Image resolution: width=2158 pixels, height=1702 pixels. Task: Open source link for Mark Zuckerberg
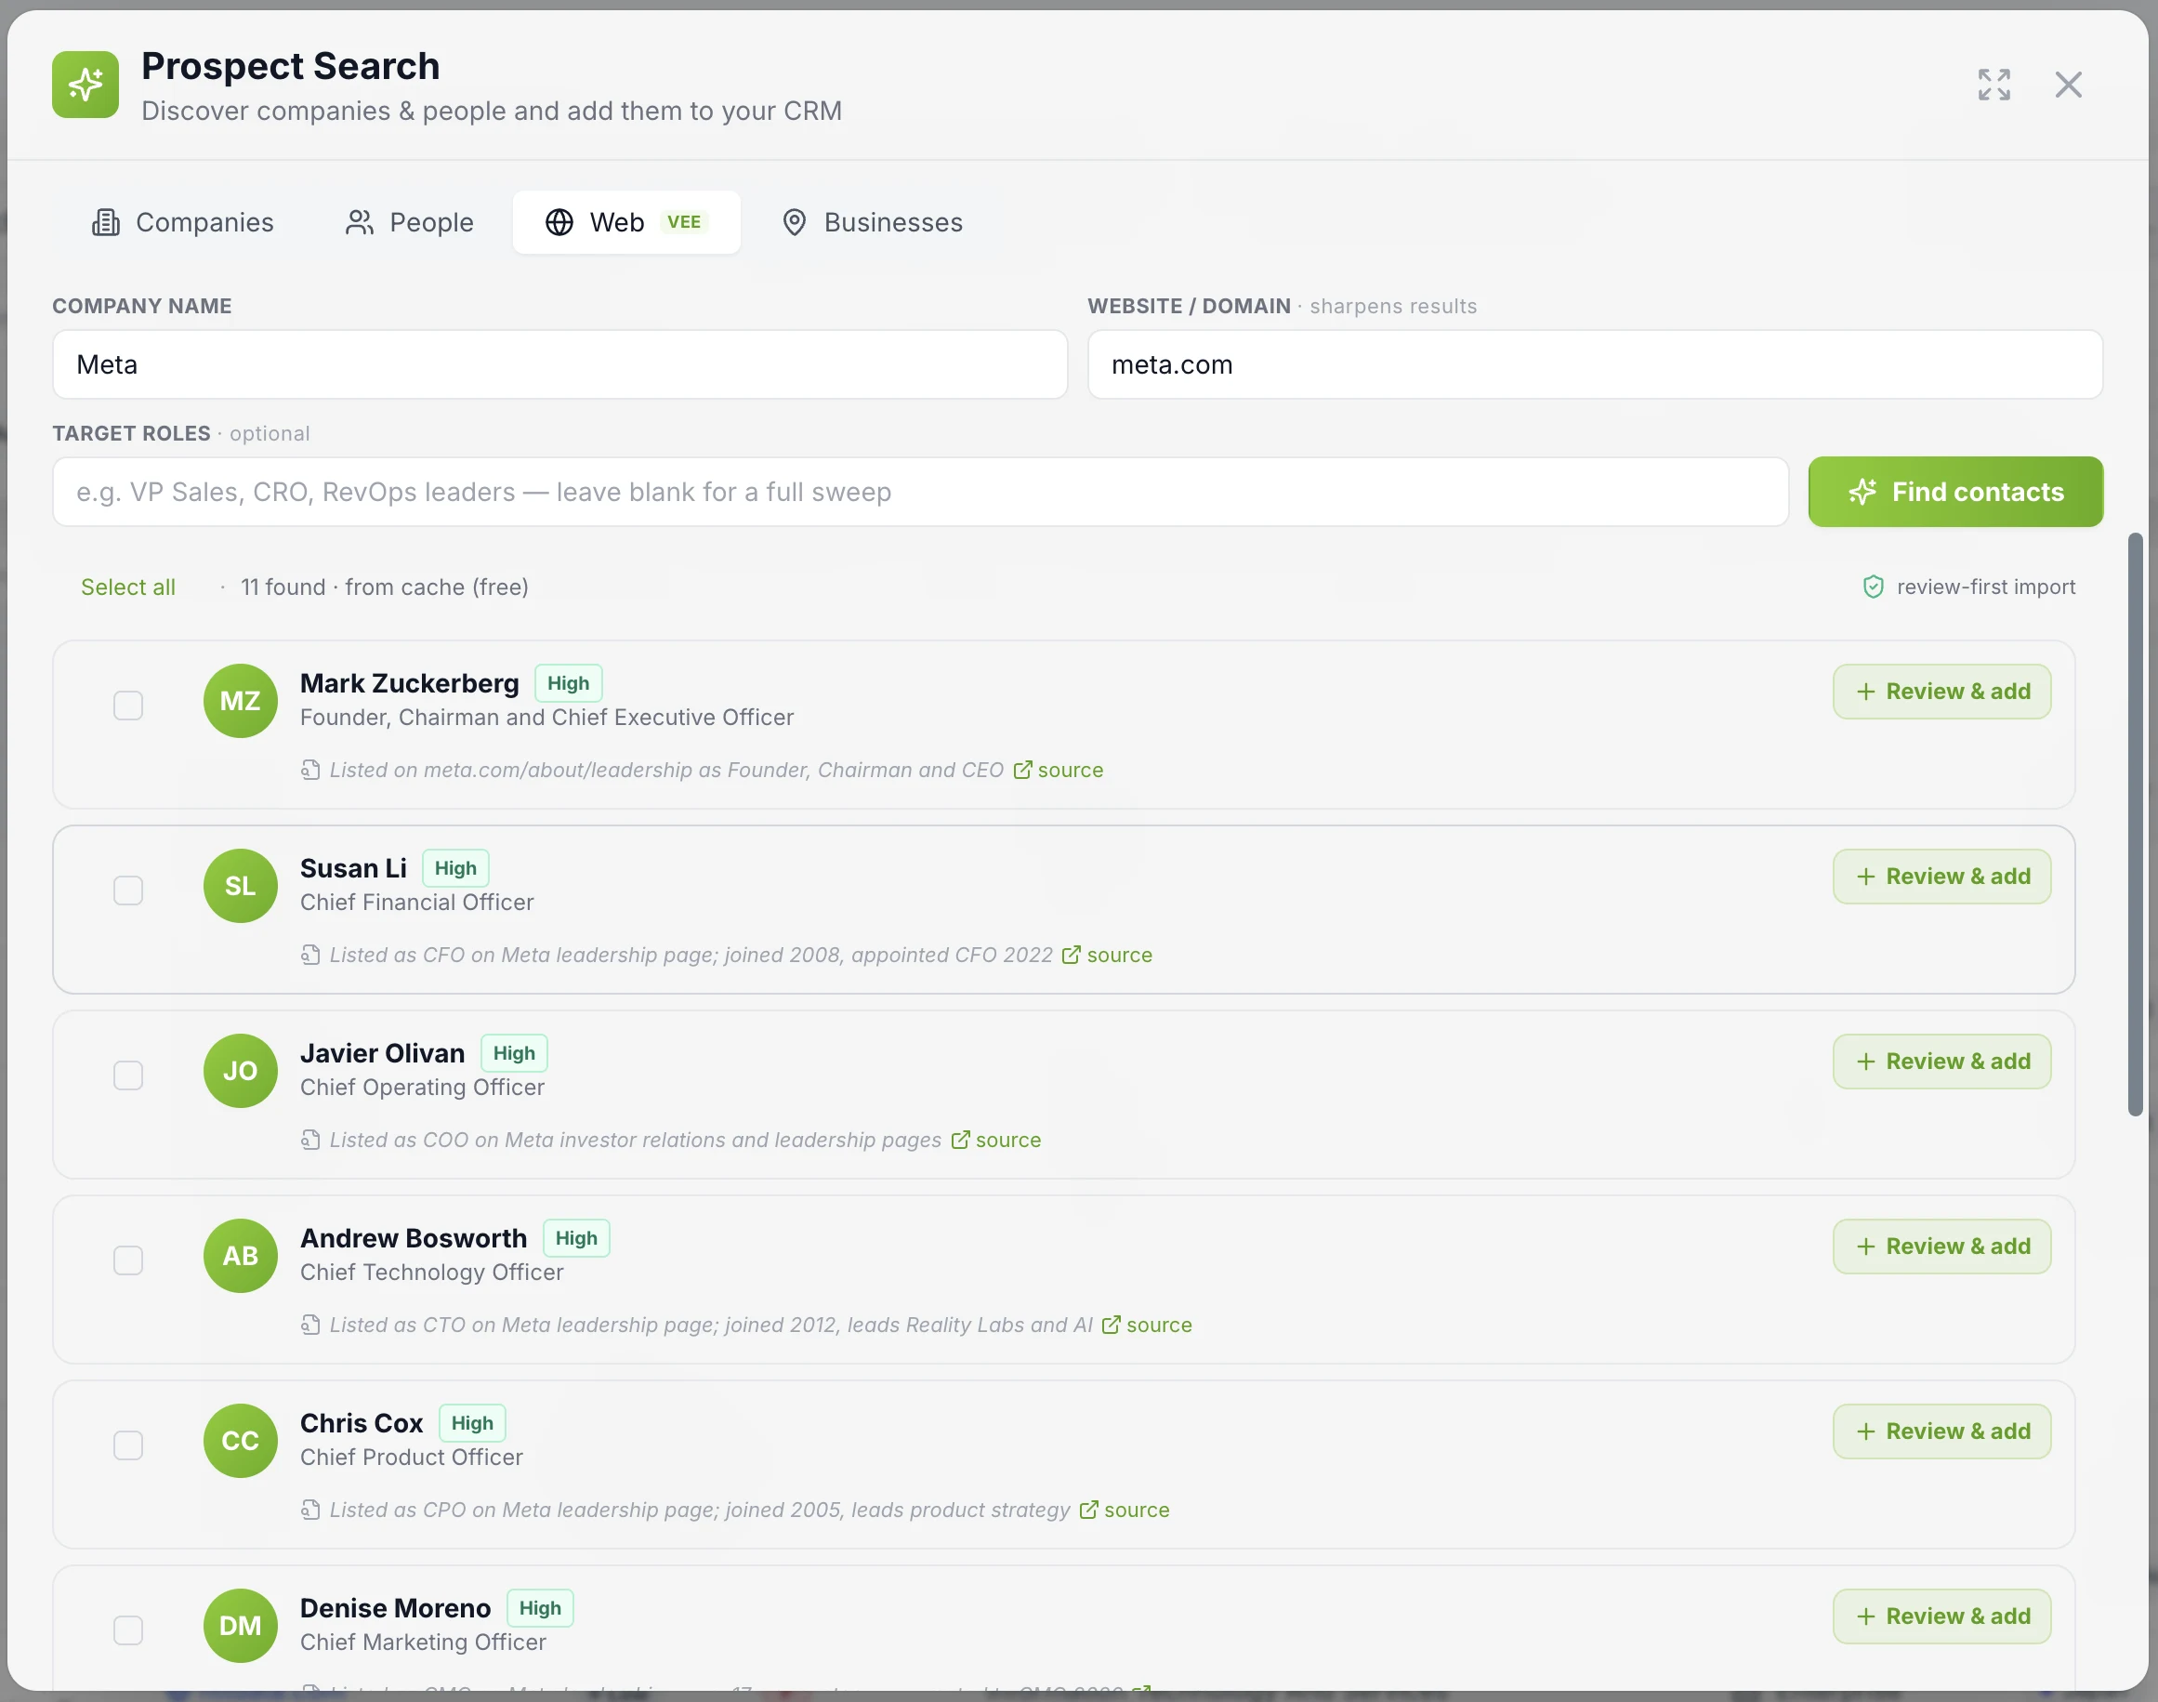1058,771
